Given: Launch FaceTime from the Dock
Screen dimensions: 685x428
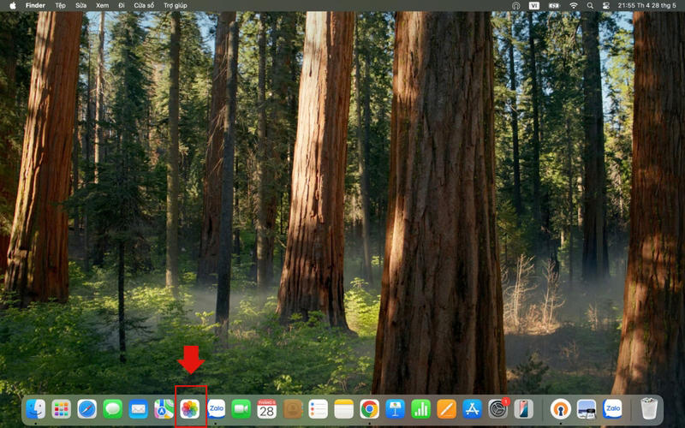Looking at the screenshot, I should pyautogui.click(x=241, y=409).
